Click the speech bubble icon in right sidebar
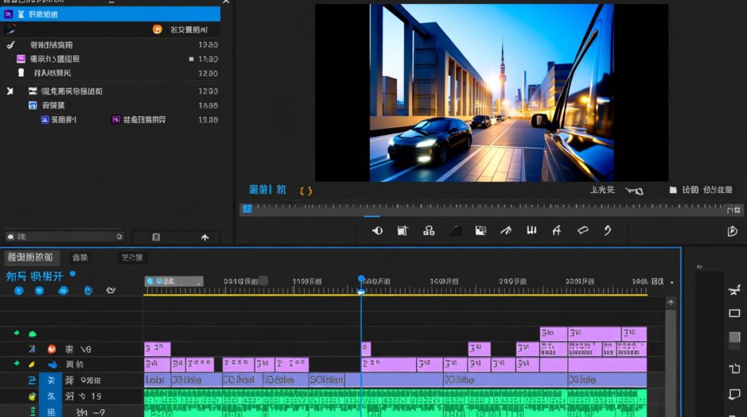Screen dimensions: 747x417 [x=734, y=395]
